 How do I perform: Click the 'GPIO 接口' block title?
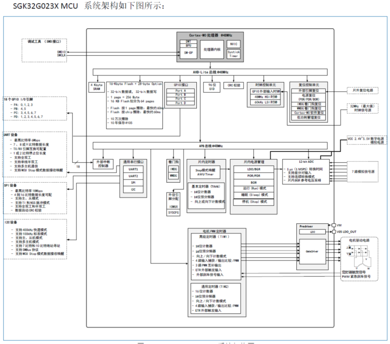181,85
